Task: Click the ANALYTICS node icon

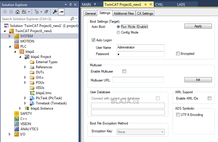Action: click(17, 129)
